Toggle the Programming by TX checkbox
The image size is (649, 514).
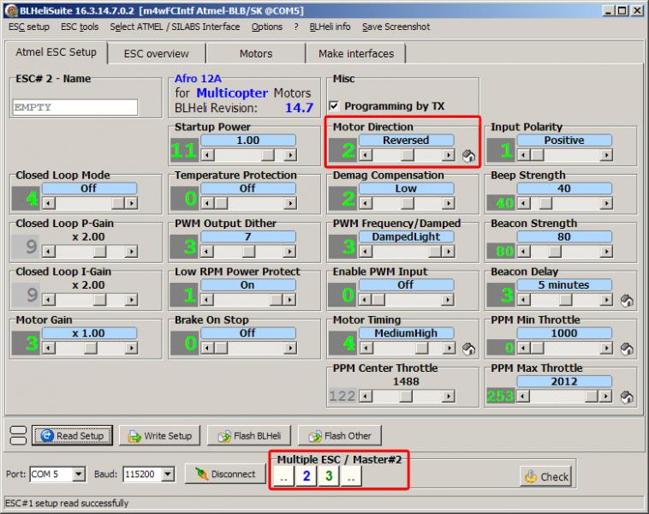335,106
